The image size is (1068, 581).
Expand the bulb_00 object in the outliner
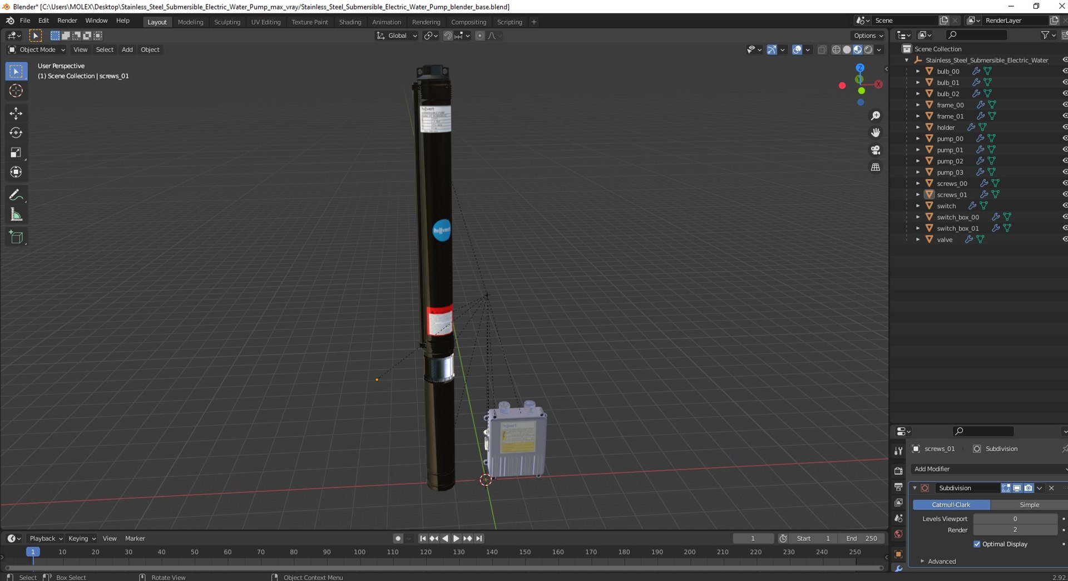(x=918, y=71)
